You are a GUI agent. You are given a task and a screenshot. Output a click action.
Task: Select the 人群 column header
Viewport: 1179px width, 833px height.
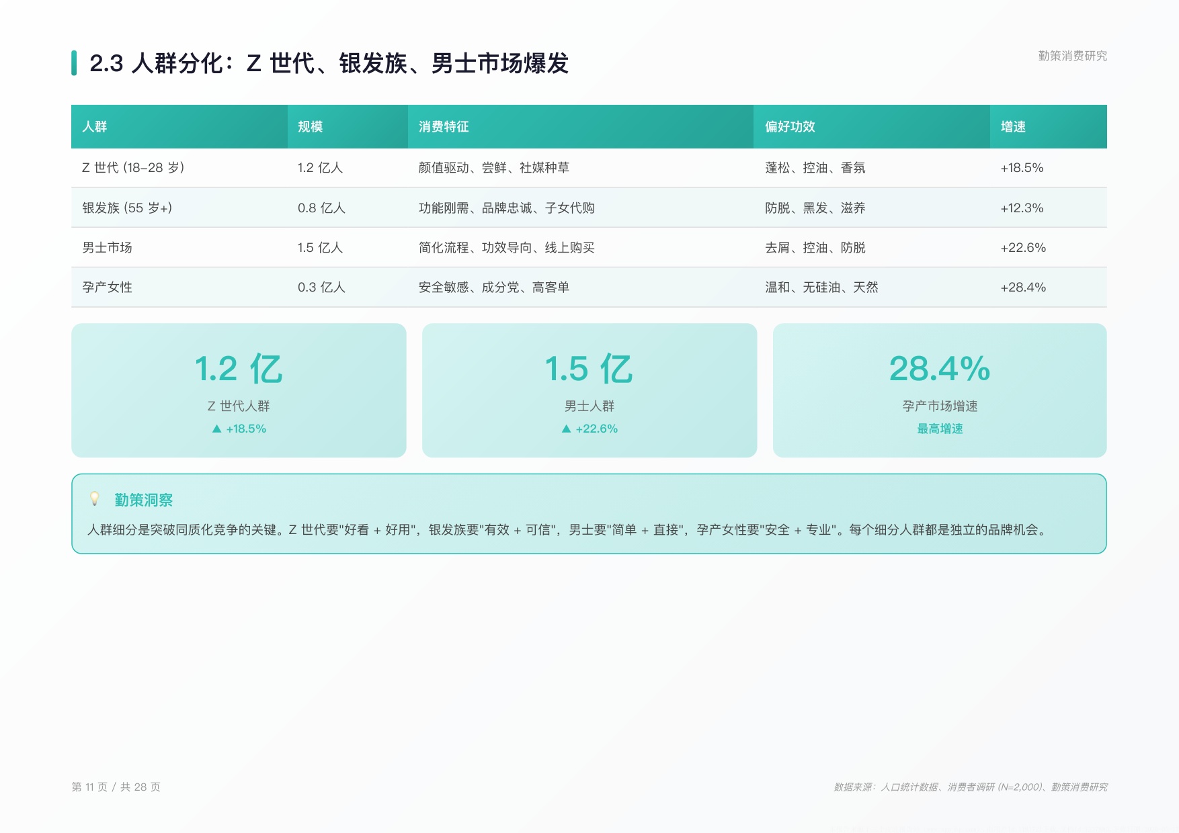[179, 126]
